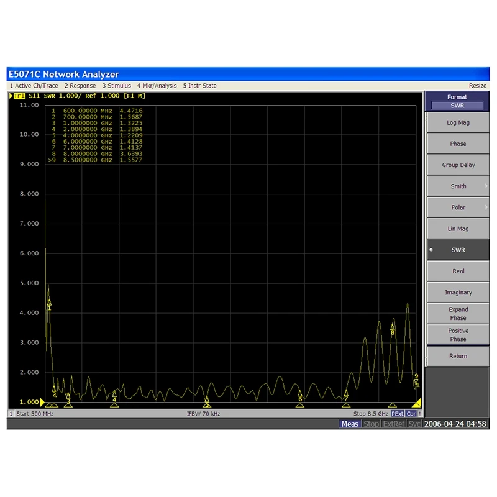Screen dimensions: 497x497
Task: Click the Resize control
Action: tap(477, 86)
